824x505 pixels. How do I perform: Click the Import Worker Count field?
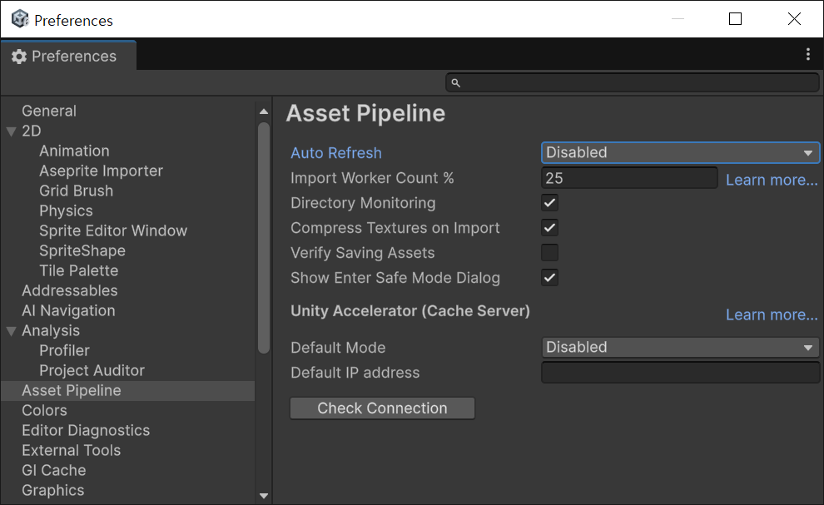(629, 178)
